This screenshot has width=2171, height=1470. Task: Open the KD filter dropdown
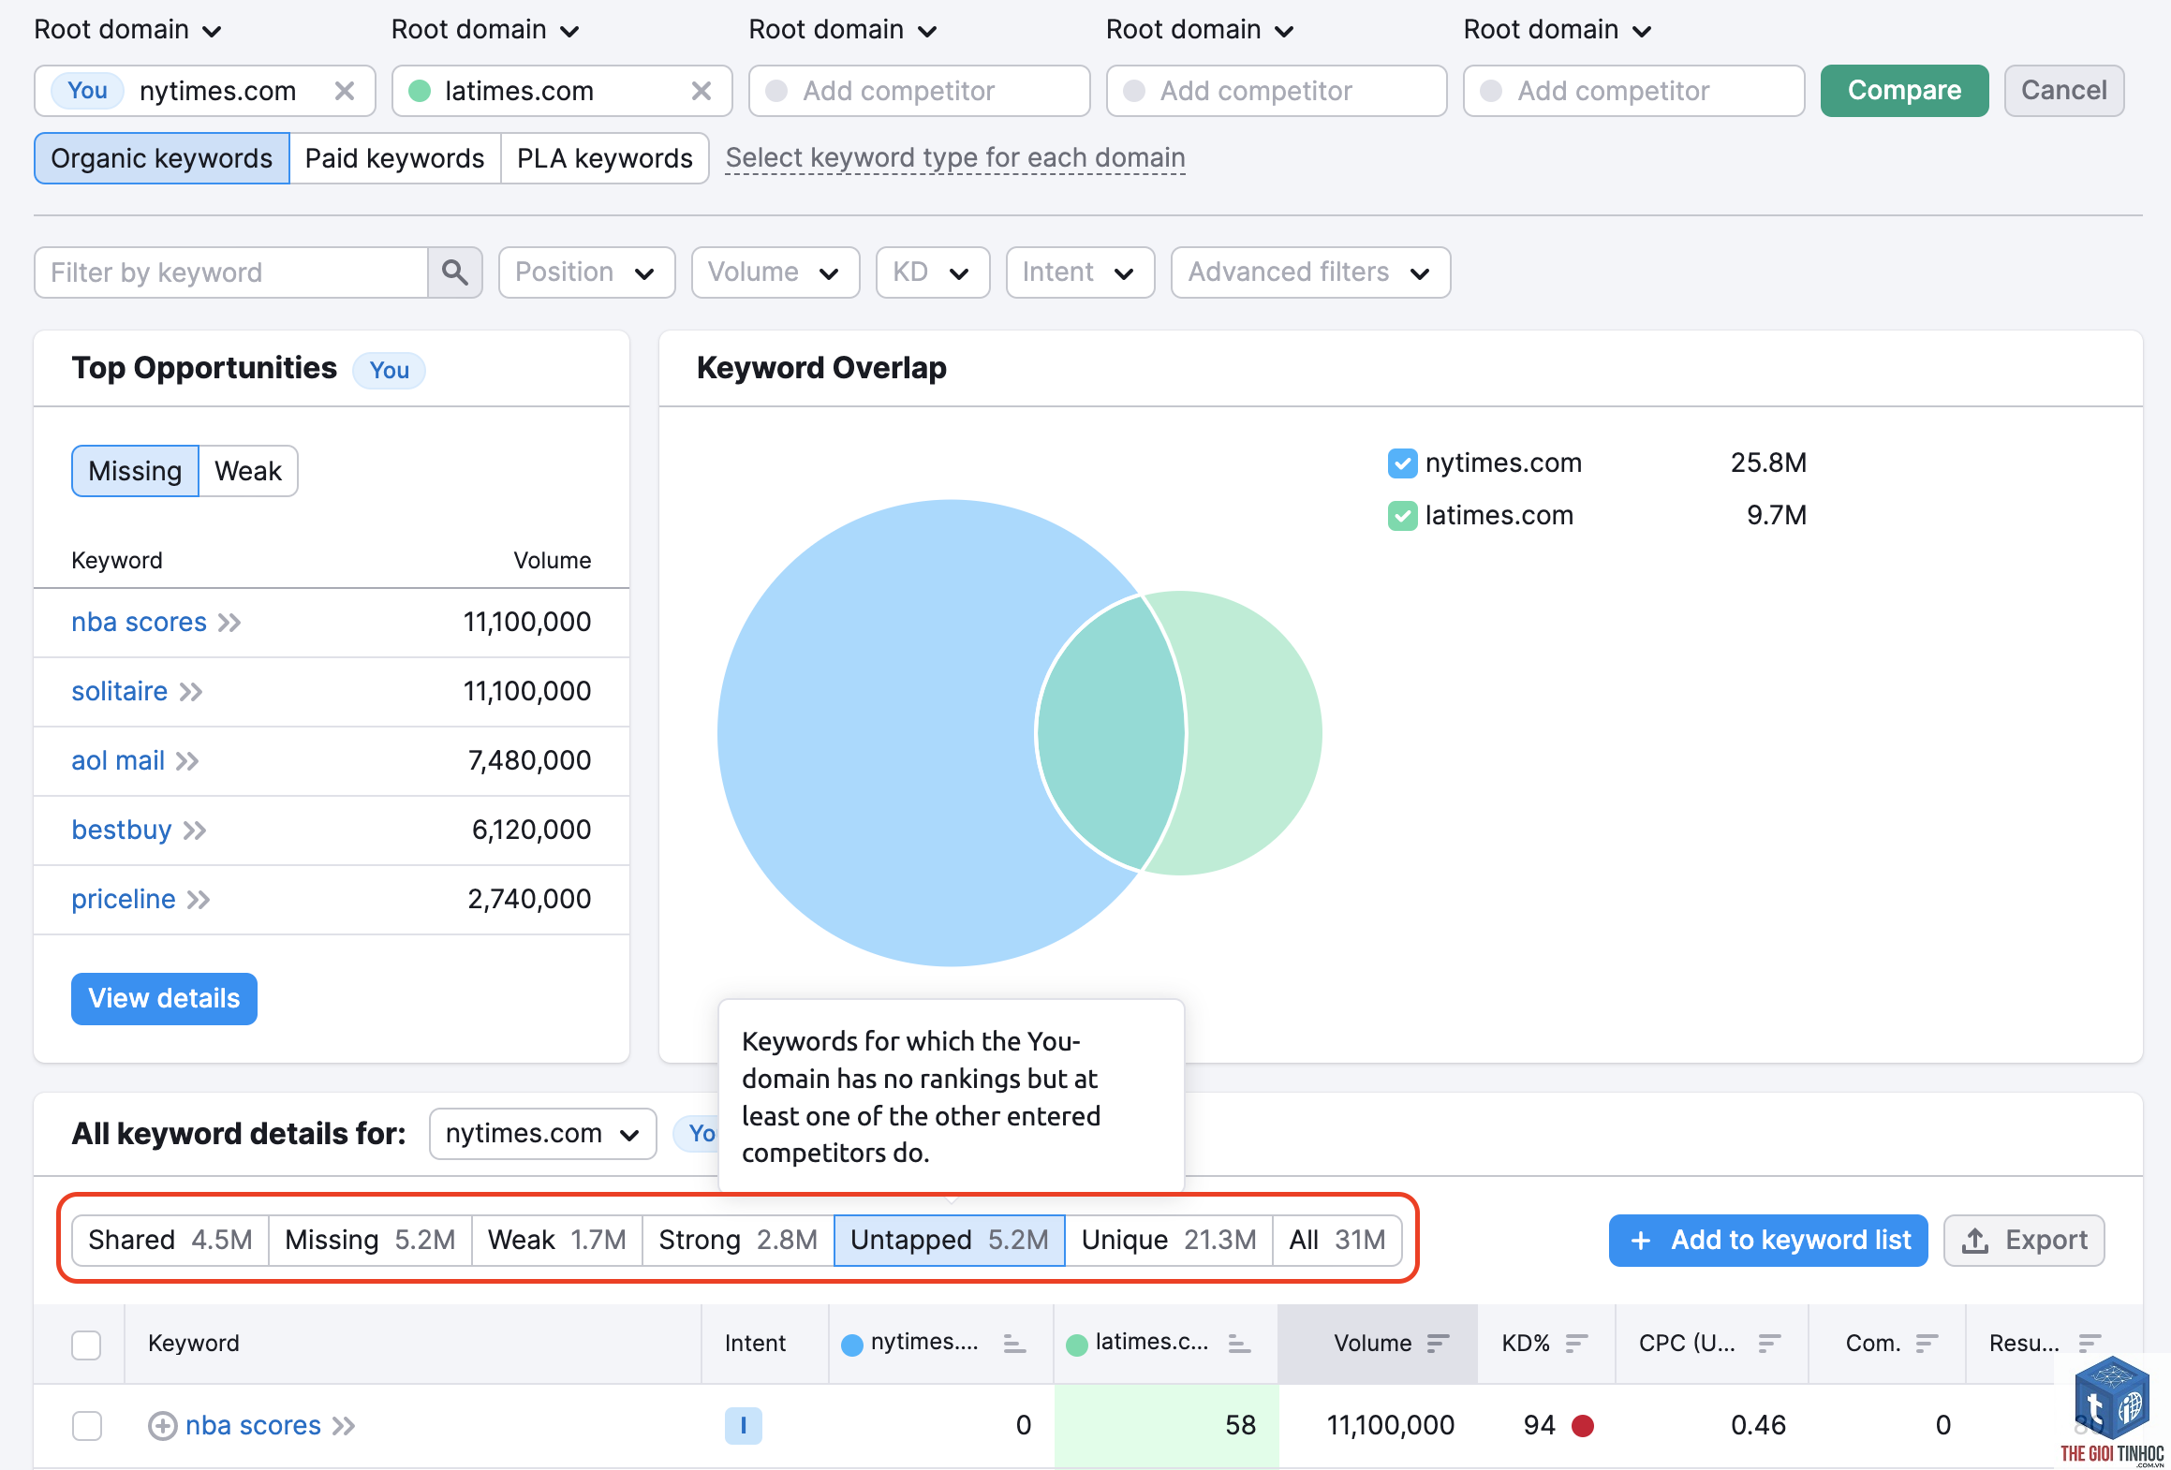(x=932, y=272)
